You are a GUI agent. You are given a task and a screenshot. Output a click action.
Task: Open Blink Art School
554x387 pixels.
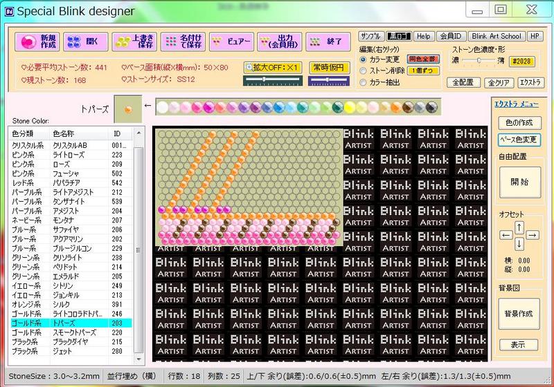(x=497, y=37)
